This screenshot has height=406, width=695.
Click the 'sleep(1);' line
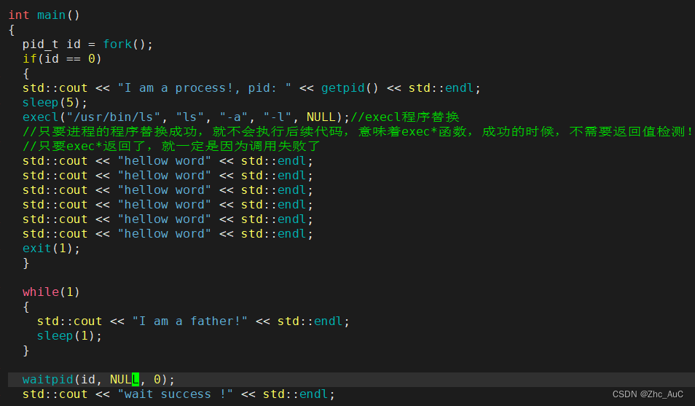pyautogui.click(x=69, y=336)
